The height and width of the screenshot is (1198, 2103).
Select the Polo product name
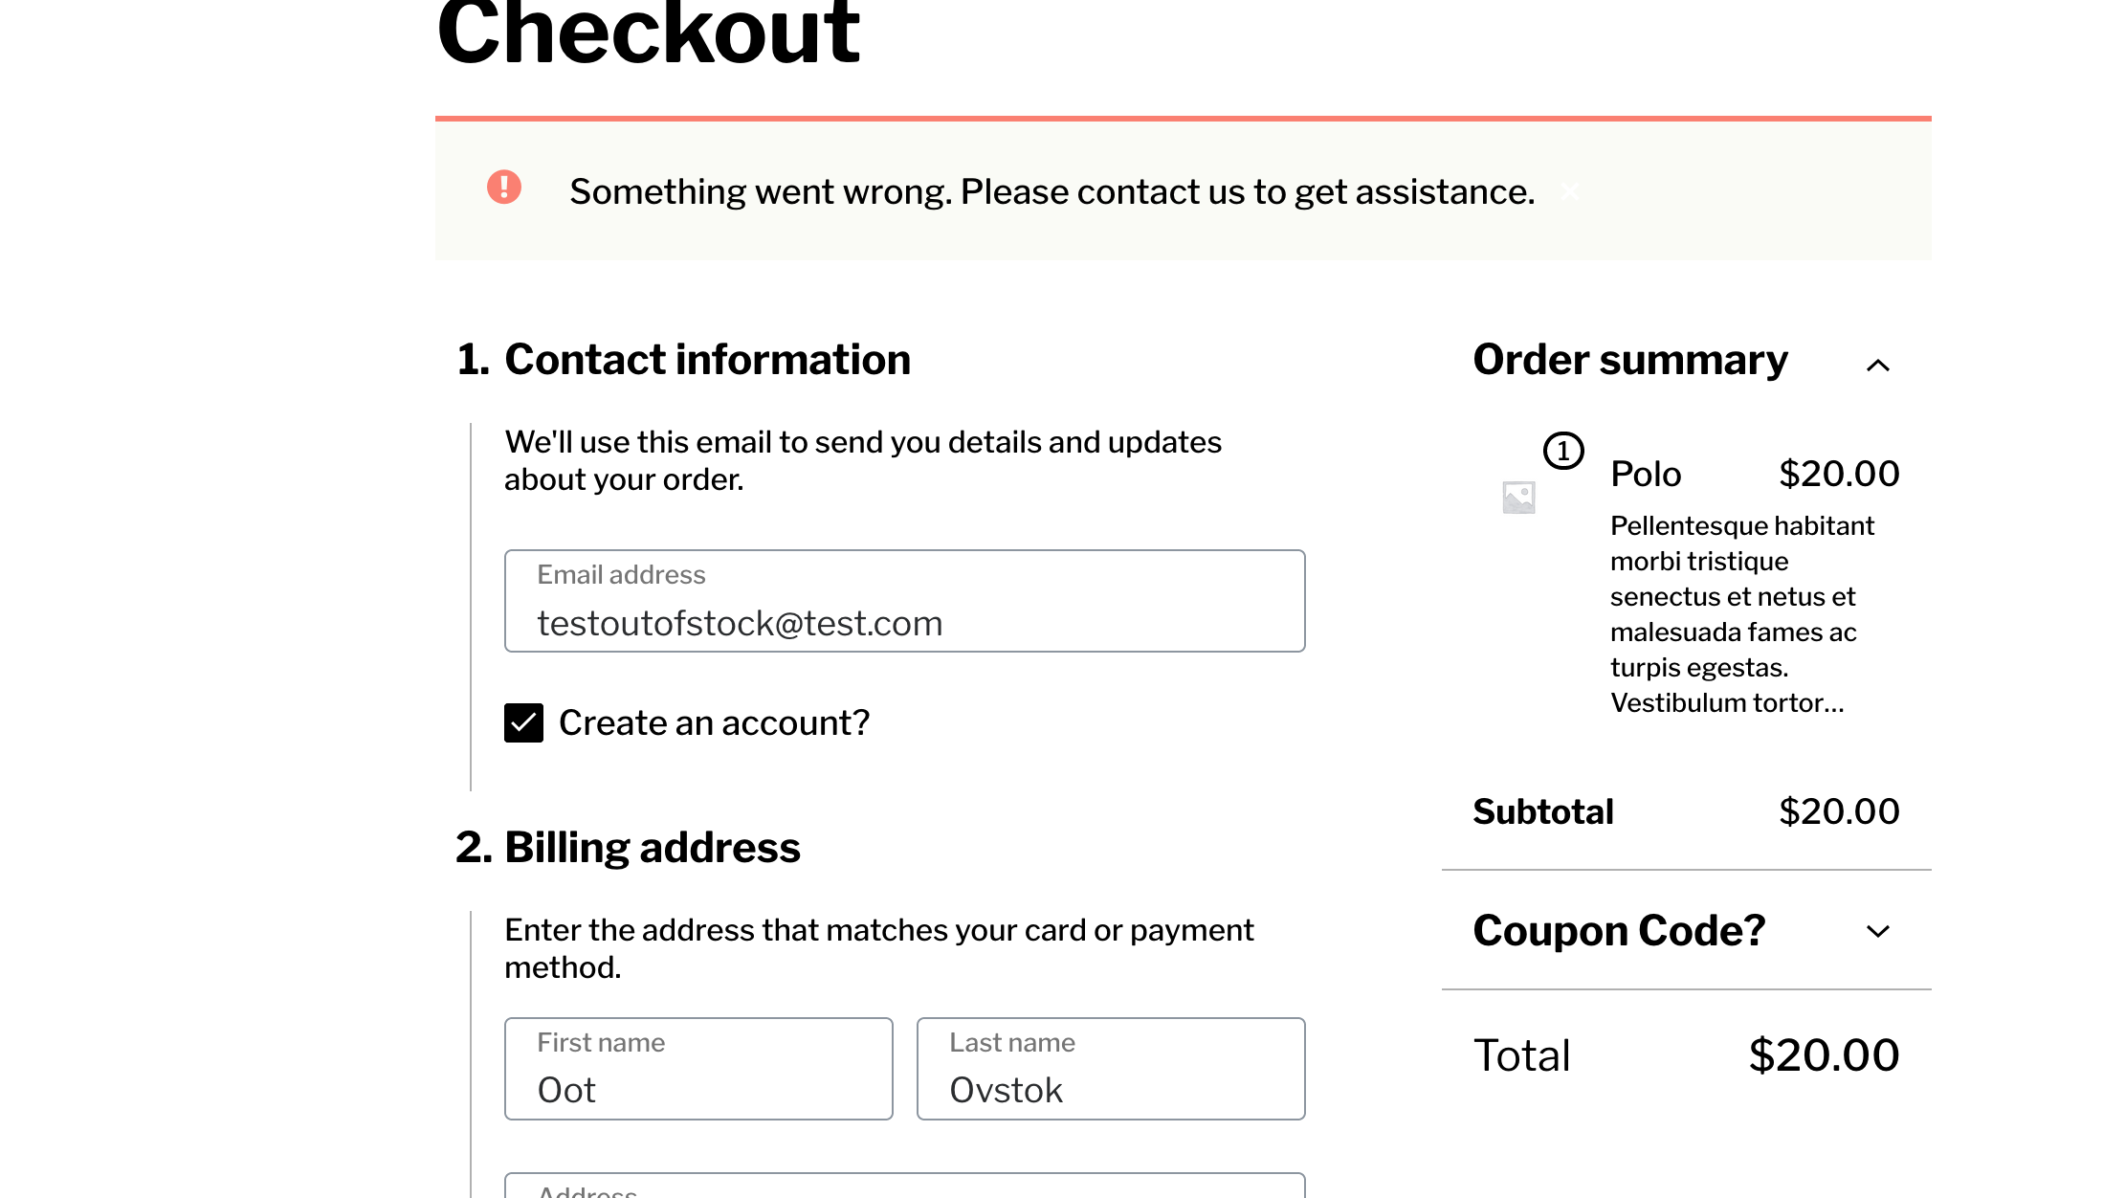coord(1646,473)
